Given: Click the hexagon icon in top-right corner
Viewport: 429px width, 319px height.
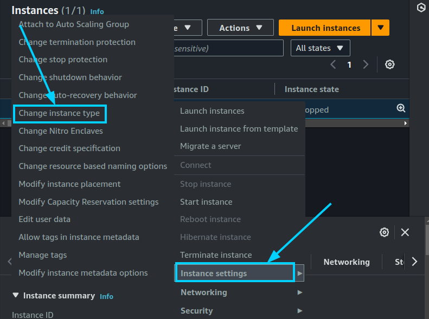Looking at the screenshot, I should click(x=420, y=8).
